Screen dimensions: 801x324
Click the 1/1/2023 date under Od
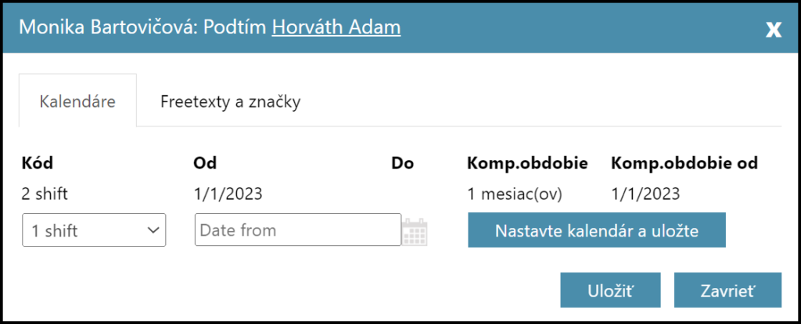228,194
